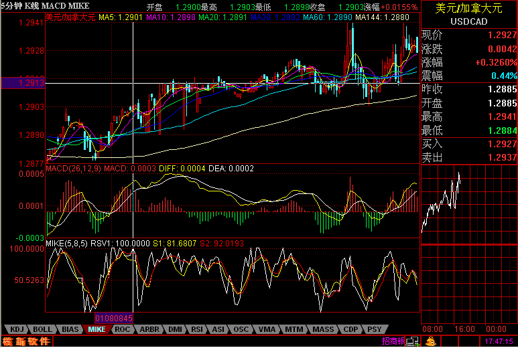Click the DIFF: 0.0004 value
Screen dimensions: 518x348
point(182,169)
